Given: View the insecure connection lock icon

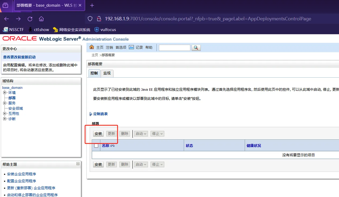Looking at the screenshot, I should pos(99,19).
